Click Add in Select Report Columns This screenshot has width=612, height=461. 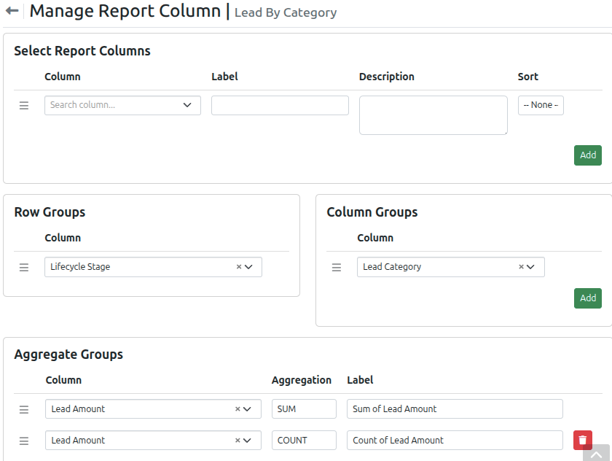588,155
